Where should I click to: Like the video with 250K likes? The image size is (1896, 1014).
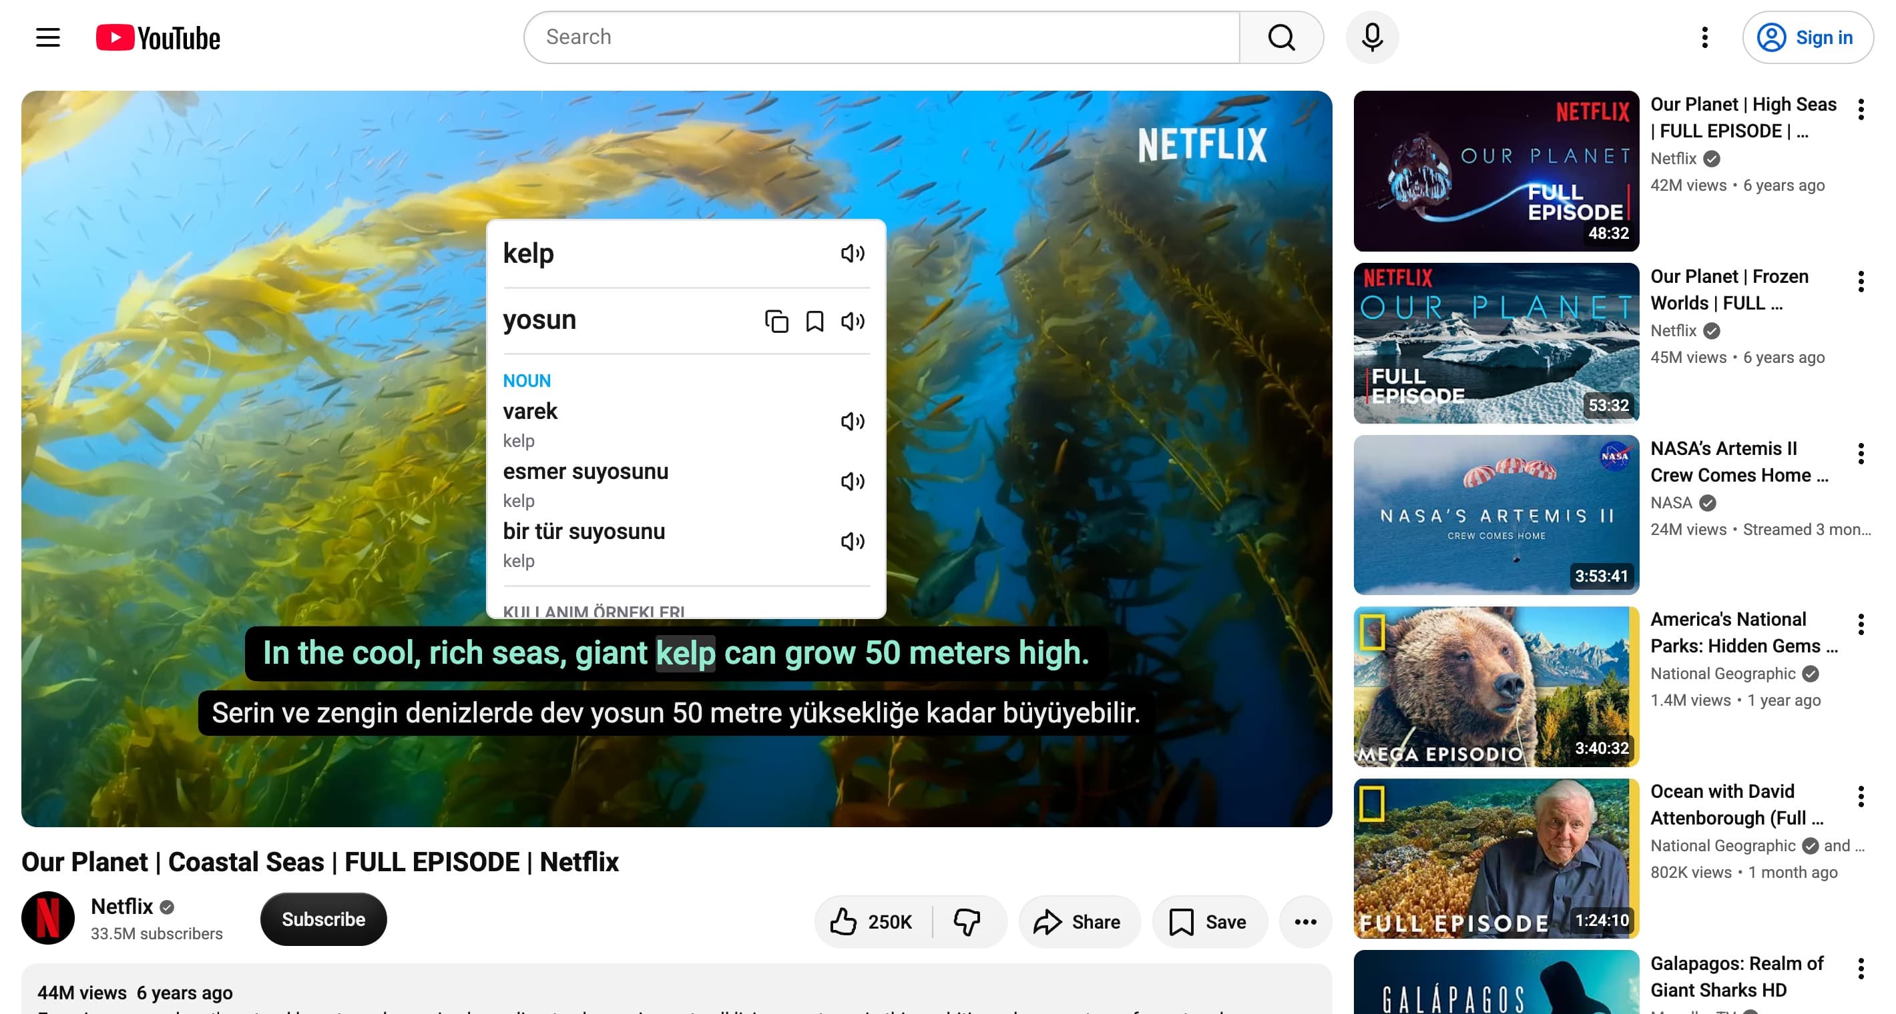tap(872, 922)
